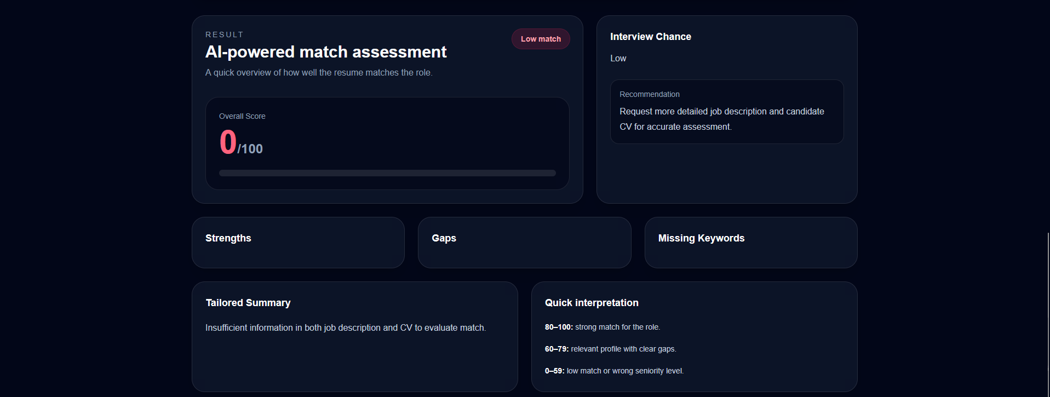Click the "Low" interview chance value

point(618,58)
